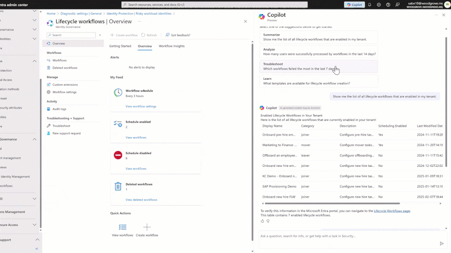The height and width of the screenshot is (253, 451).
Task: Close the Lifecycle workflows blade
Action: 245,21
